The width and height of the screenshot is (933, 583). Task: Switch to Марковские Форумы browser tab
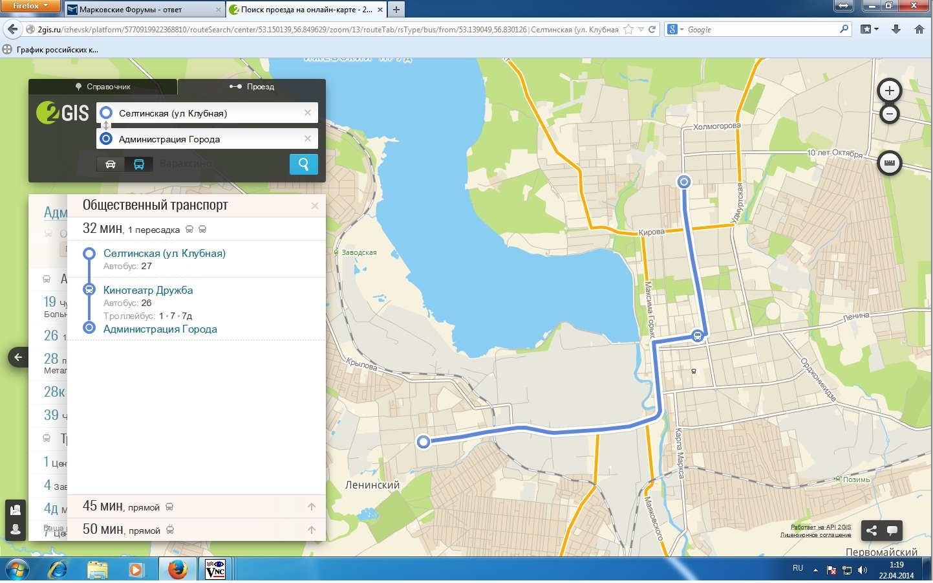[x=145, y=10]
